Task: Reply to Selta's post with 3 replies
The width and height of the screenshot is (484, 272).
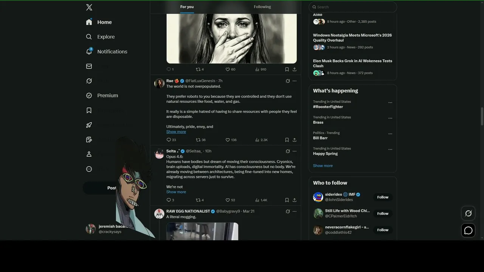Action: (x=170, y=200)
